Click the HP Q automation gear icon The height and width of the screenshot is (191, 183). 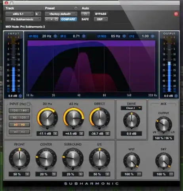(84, 36)
